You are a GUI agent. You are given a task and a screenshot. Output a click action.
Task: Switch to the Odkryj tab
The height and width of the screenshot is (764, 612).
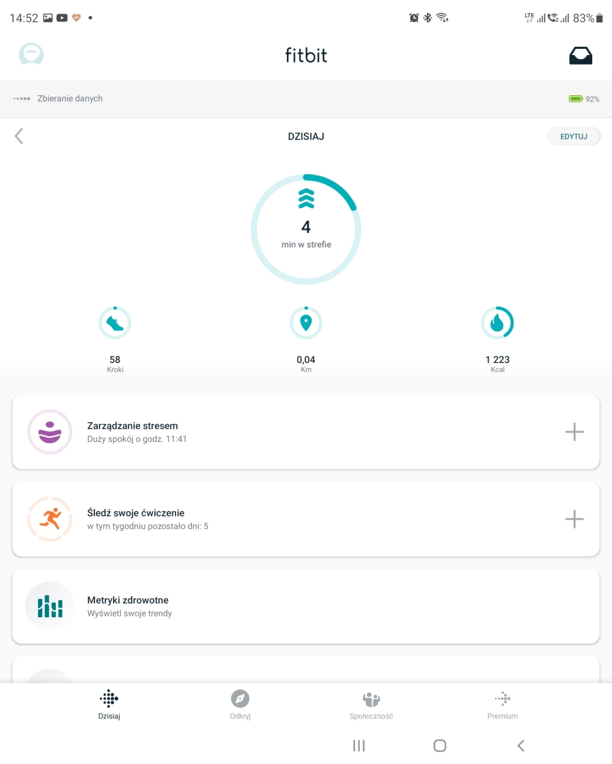point(240,704)
